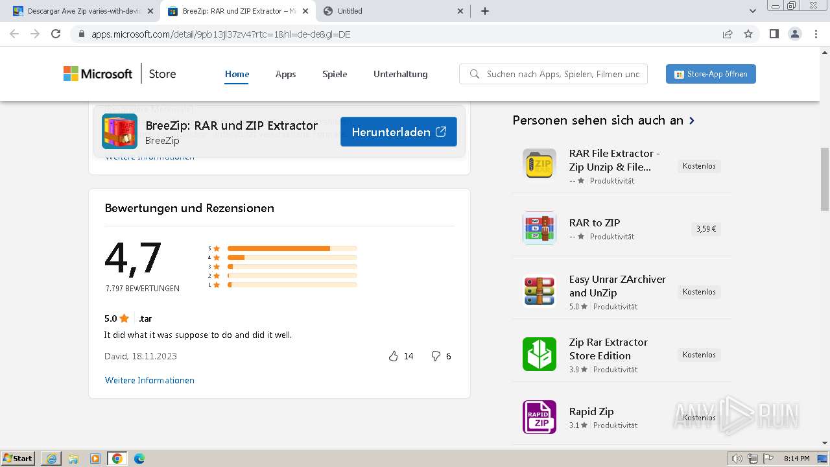830x467 pixels.
Task: Open the tab search dropdown arrow
Action: (x=753, y=11)
